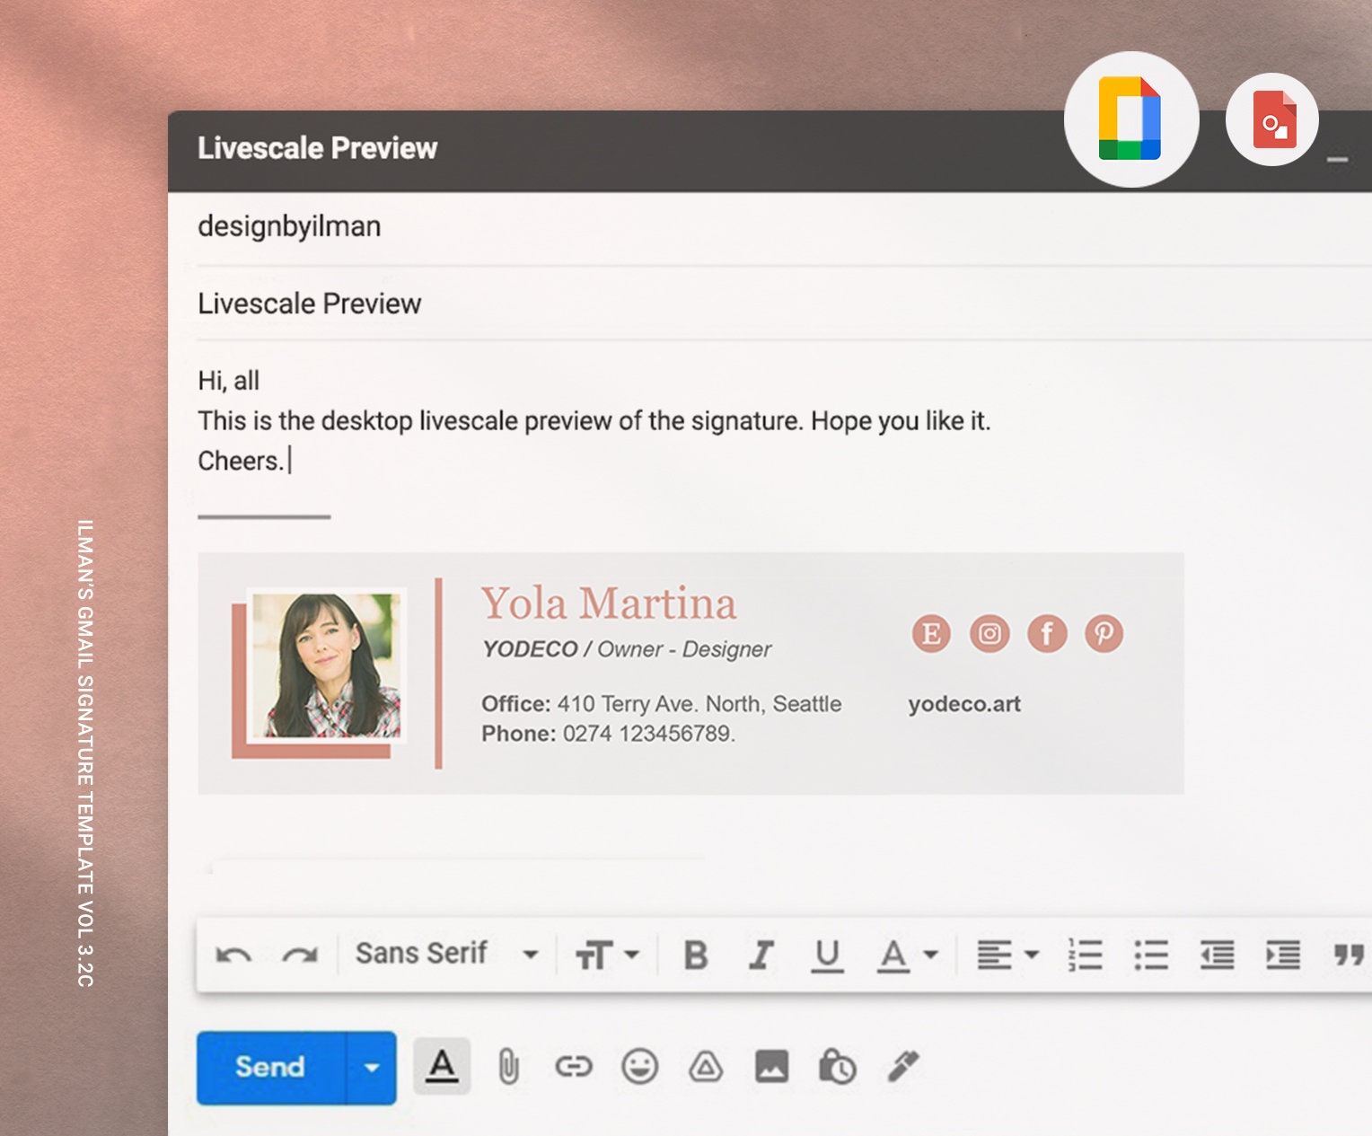Insert a bulleted list
This screenshot has width=1372, height=1136.
(1151, 955)
